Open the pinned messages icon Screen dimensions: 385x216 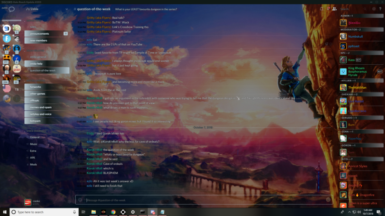328,9
